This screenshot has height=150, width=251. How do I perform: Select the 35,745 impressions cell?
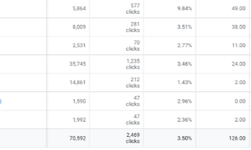click(x=77, y=64)
